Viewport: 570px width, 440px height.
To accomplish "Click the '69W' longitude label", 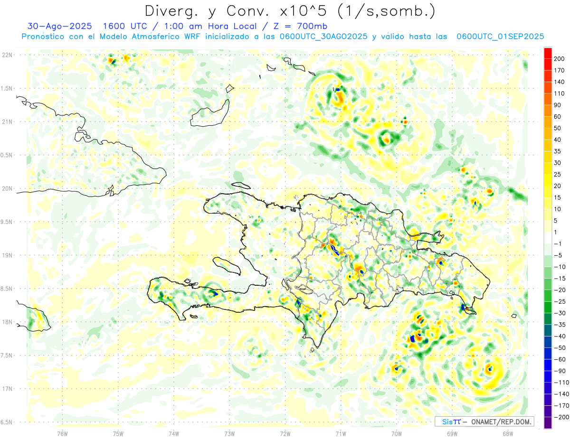I will coord(452,433).
